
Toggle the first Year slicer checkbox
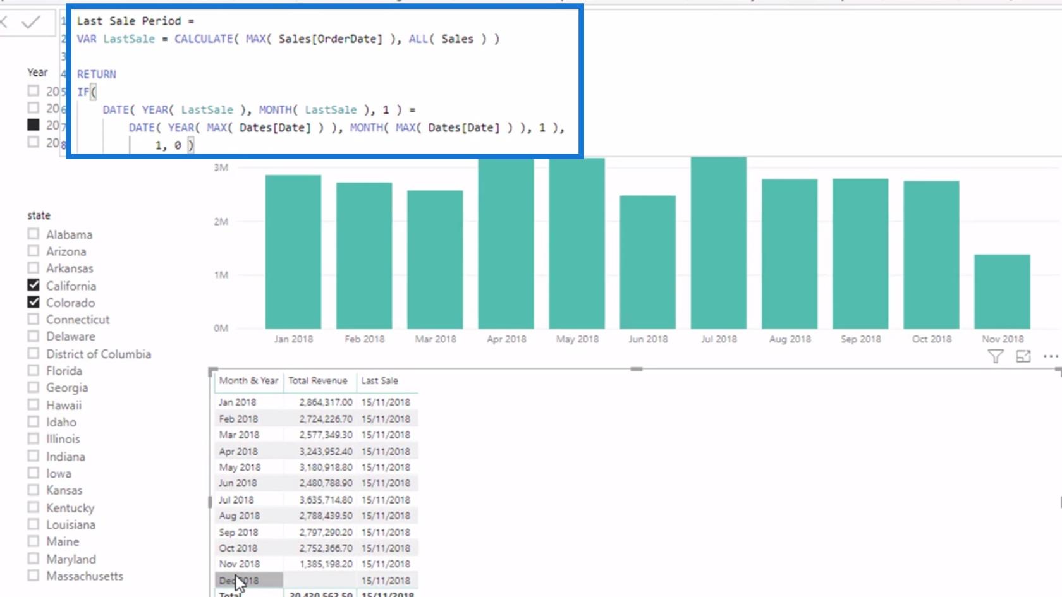[x=34, y=91]
